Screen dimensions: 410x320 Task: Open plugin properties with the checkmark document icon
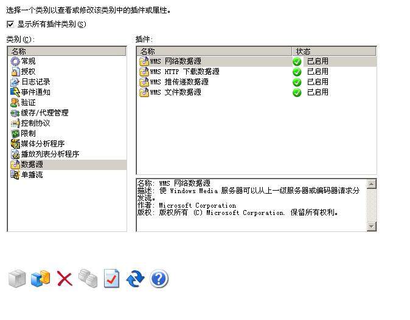112,279
